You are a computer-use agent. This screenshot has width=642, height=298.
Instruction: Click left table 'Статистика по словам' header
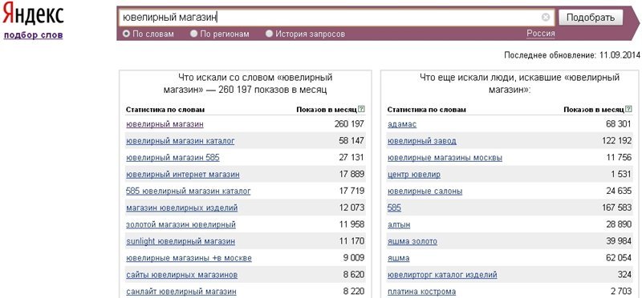click(165, 110)
